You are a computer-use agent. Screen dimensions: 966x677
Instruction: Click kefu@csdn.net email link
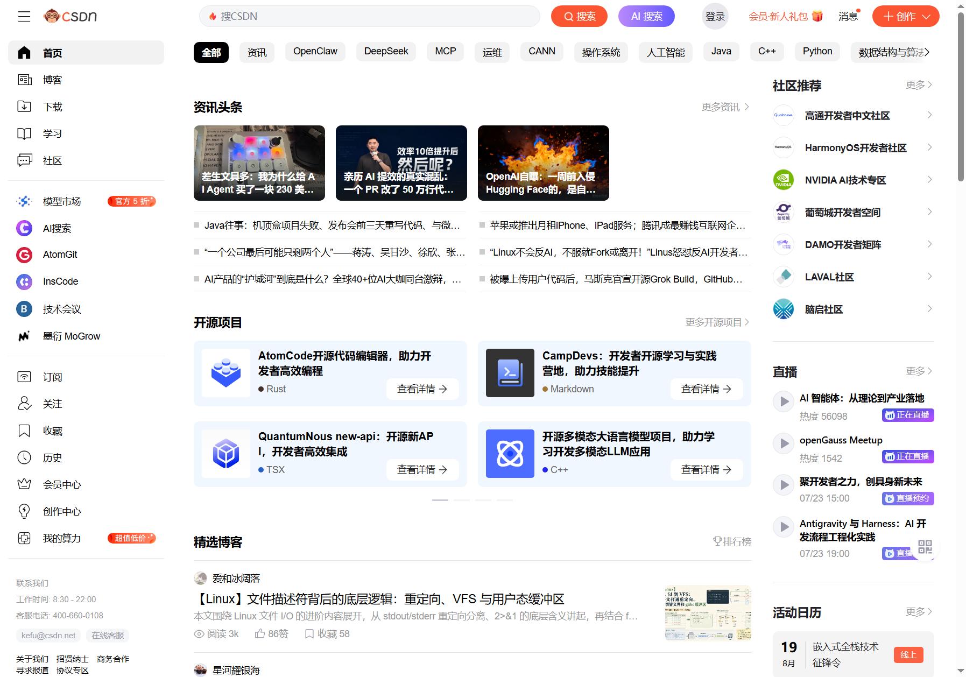click(x=48, y=636)
